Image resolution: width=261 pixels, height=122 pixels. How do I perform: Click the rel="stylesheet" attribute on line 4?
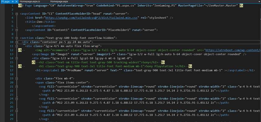coord(154,18)
